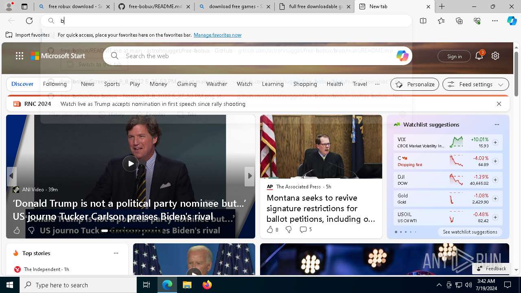Click Sign in button
Screen dimensions: 521x293
click(x=454, y=56)
